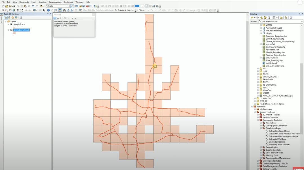Select Hyderabad.shp in Catalog

[272, 50]
